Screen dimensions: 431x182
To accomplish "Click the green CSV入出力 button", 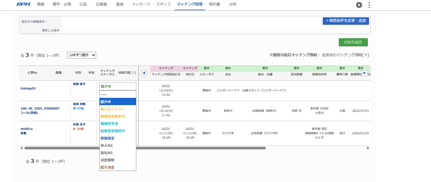I will 353,42.
